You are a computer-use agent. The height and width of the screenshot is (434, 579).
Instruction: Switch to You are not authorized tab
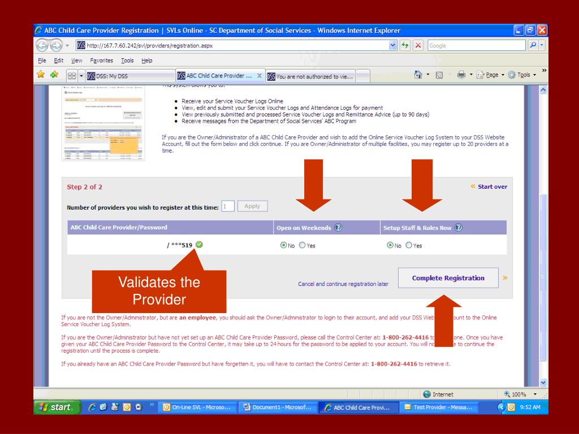pos(310,76)
